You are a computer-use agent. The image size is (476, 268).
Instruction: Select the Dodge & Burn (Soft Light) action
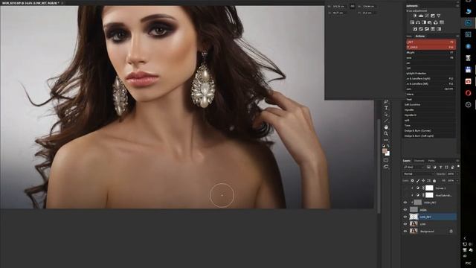[x=429, y=135]
